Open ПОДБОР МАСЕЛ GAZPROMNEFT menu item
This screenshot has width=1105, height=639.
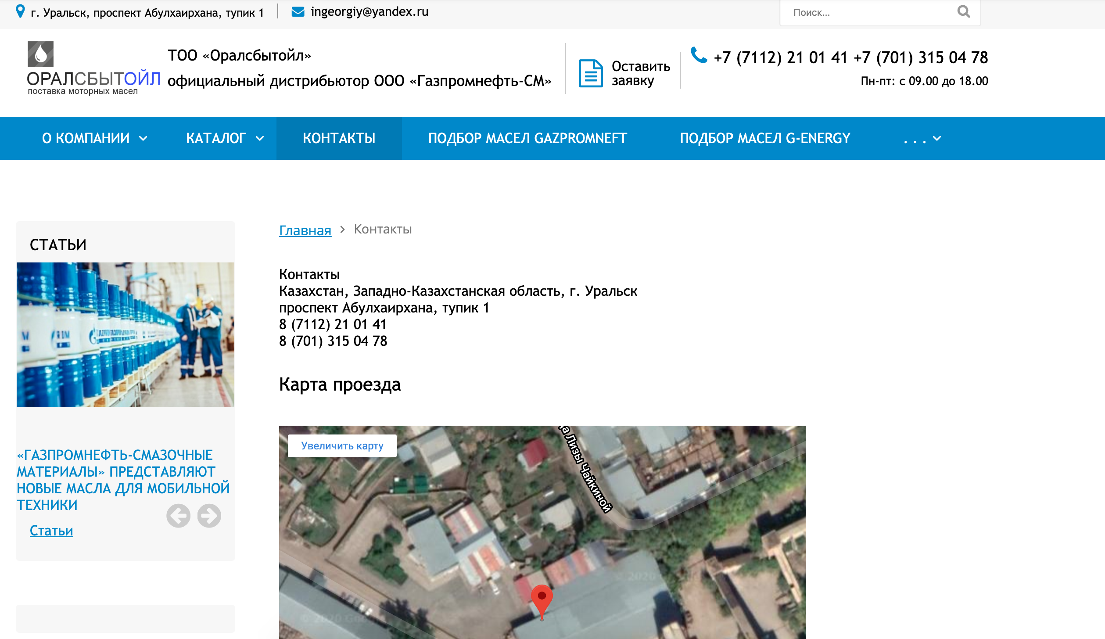pos(527,138)
